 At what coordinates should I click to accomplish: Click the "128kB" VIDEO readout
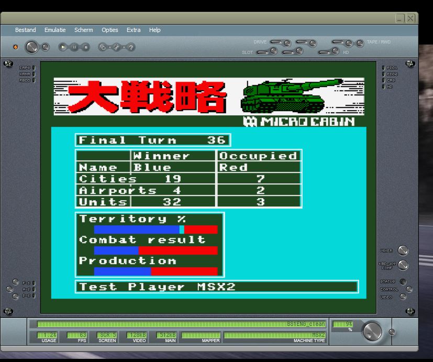(137, 335)
